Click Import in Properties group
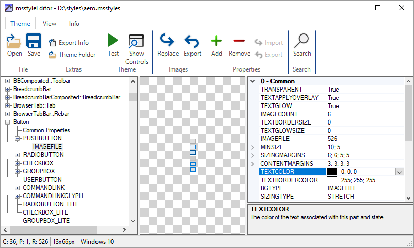This screenshot has width=414, height=248. (269, 43)
